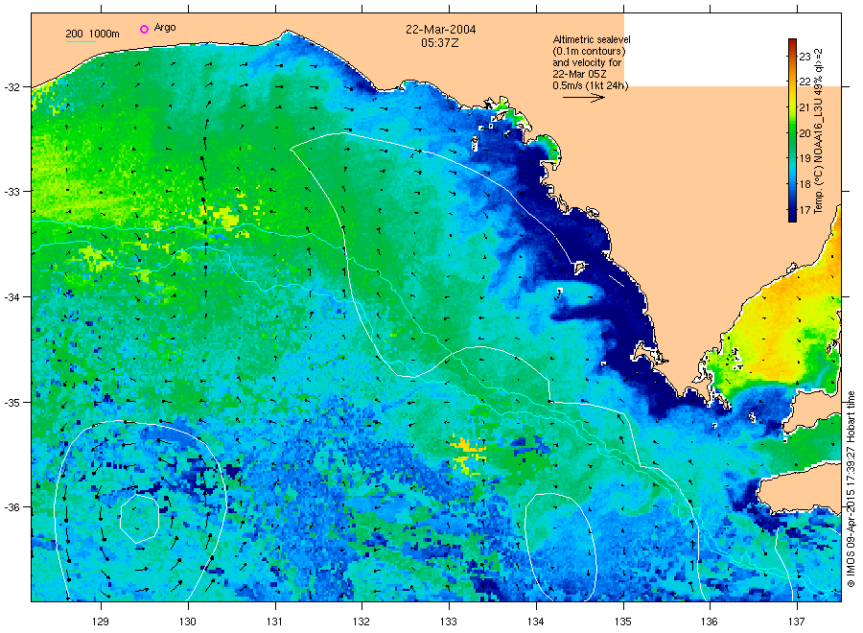Click the 131 longitude axis label

click(275, 621)
